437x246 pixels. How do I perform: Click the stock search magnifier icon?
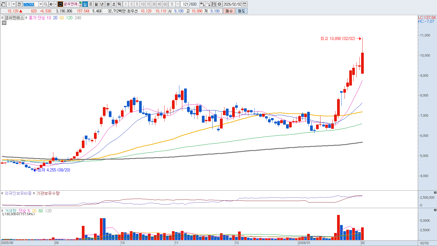click(x=45, y=4)
